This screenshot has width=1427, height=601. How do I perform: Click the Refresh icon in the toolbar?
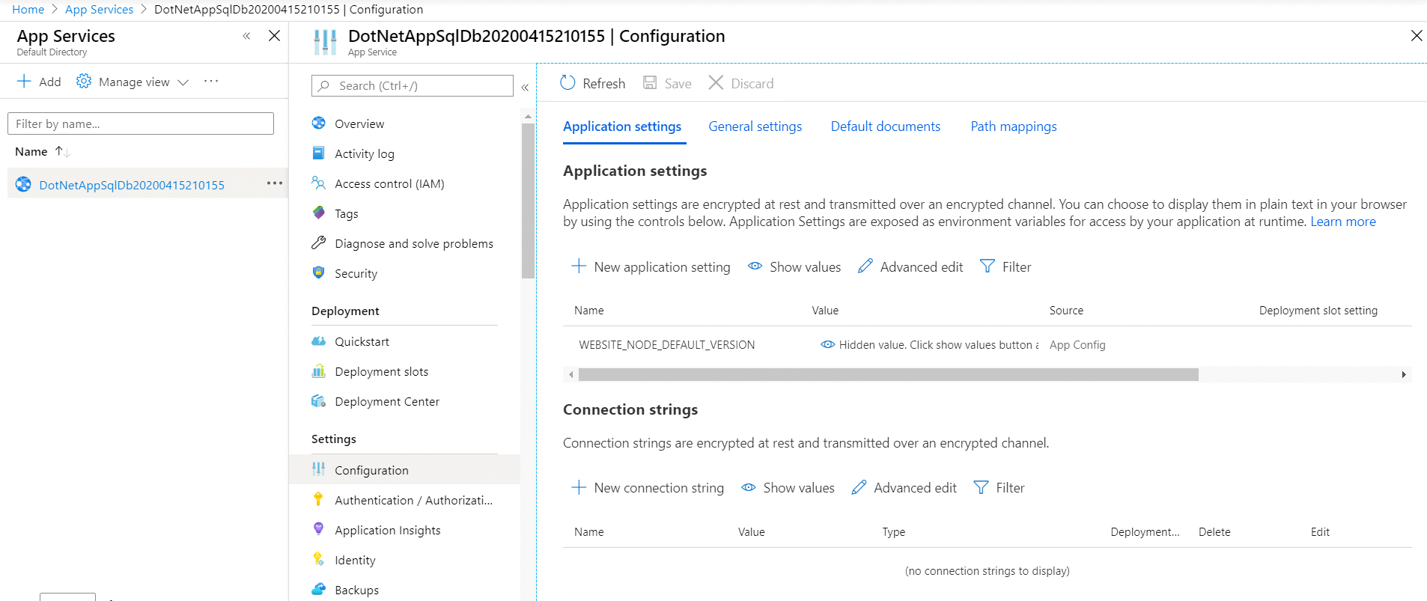pos(568,83)
